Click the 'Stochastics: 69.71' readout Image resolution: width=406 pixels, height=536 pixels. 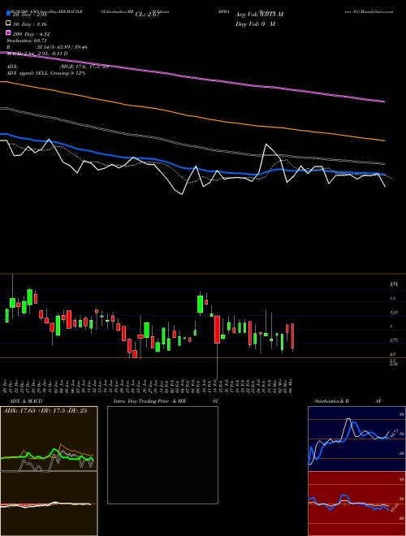tap(26, 41)
